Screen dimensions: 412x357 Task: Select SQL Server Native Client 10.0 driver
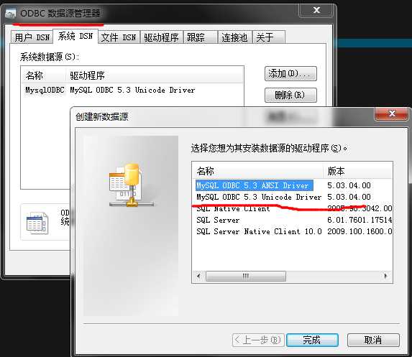[259, 231]
